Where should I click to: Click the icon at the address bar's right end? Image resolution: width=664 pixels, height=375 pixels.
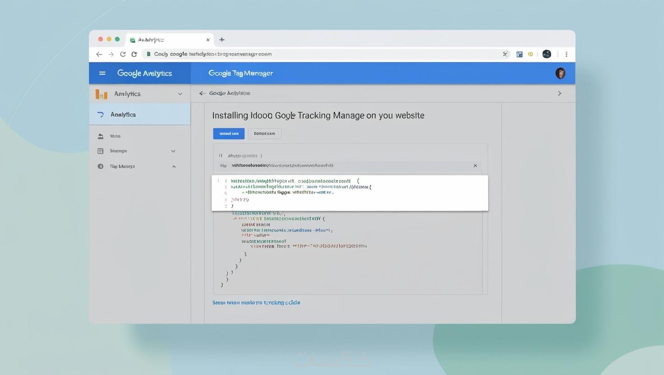tap(505, 54)
